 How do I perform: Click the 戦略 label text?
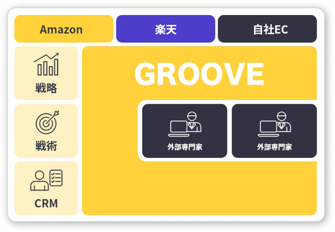pyautogui.click(x=46, y=88)
